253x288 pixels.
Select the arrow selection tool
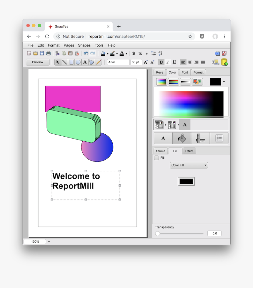[x=58, y=62]
